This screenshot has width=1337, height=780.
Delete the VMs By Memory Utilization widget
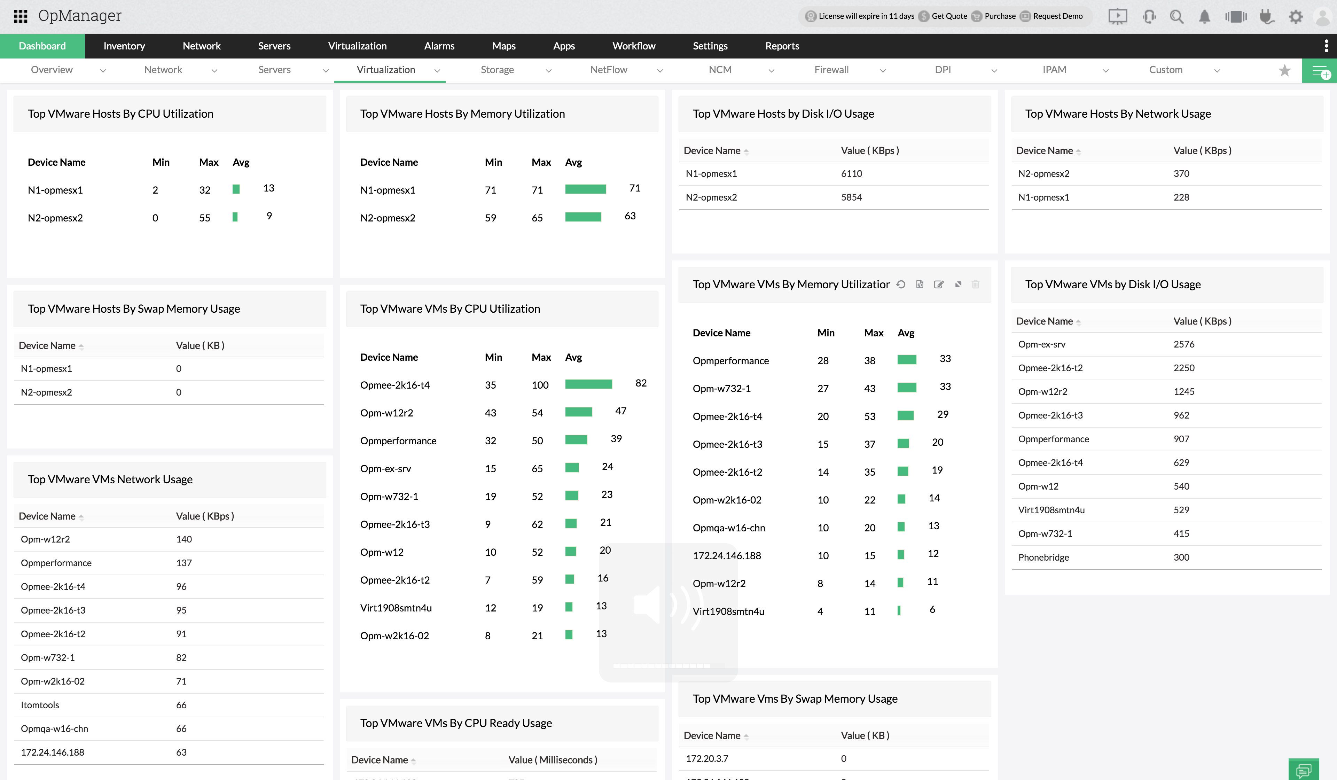(975, 284)
